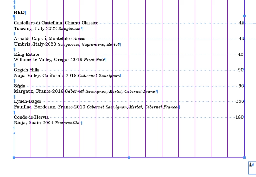The height and width of the screenshot is (177, 256).
Task: Click the text 'Grgich Hills'
Action: pos(27,70)
